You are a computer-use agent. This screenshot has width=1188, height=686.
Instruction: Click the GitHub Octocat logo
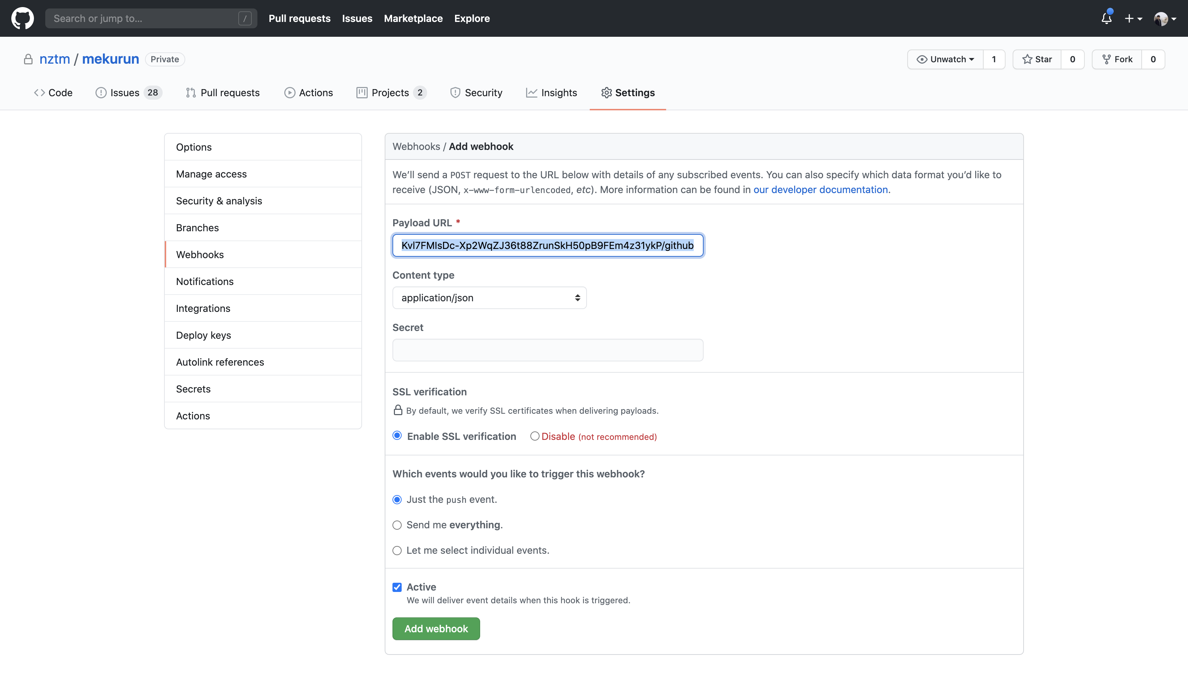[x=22, y=18]
